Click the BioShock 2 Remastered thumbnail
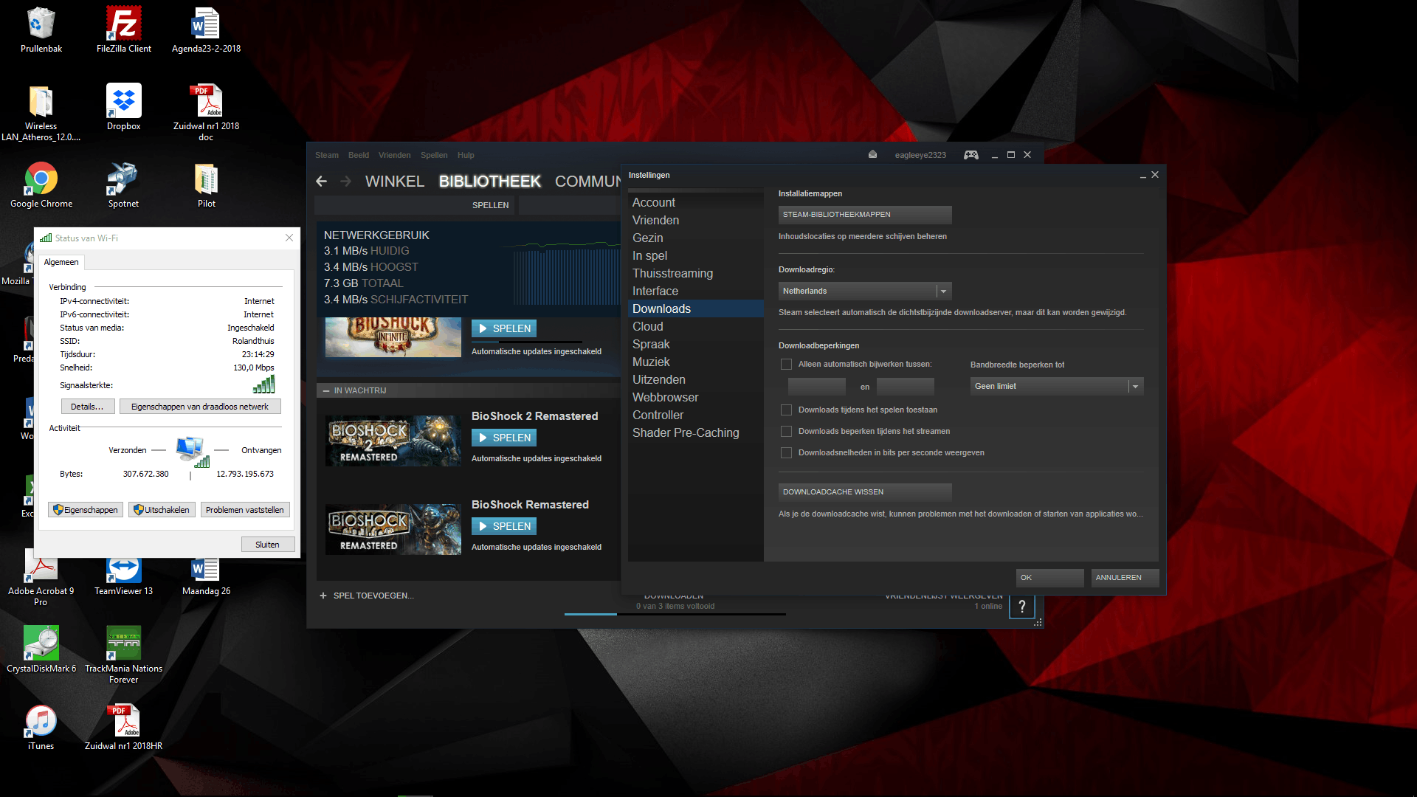The height and width of the screenshot is (797, 1417). (x=393, y=441)
